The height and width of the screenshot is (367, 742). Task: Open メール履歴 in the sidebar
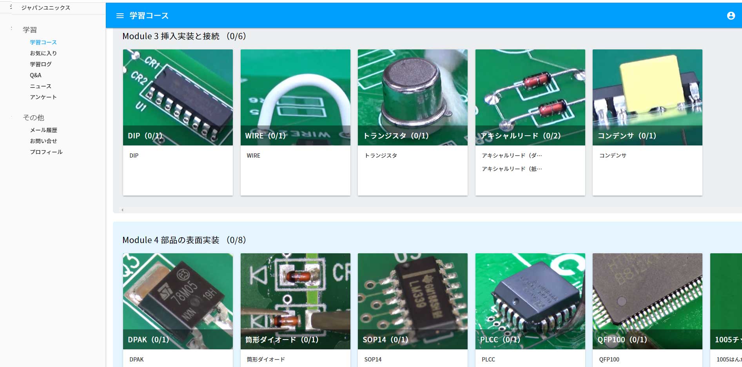point(44,130)
